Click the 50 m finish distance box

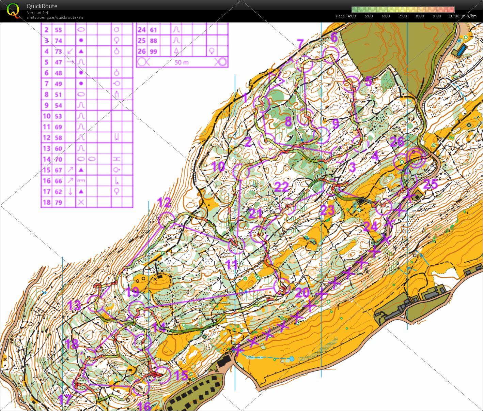tap(182, 62)
